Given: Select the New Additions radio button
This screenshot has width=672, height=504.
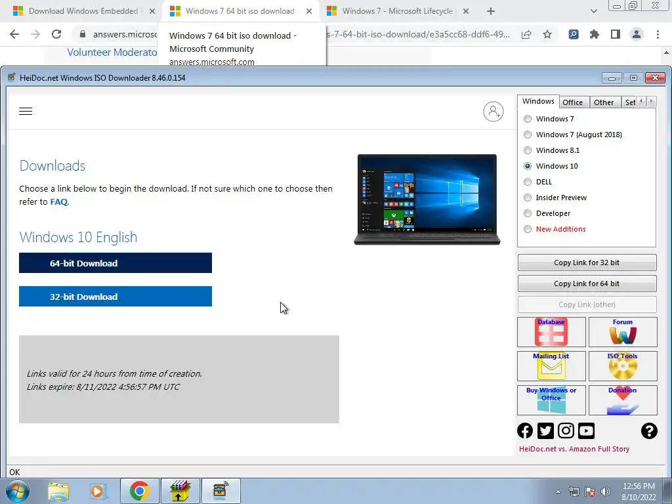Looking at the screenshot, I should 528,229.
